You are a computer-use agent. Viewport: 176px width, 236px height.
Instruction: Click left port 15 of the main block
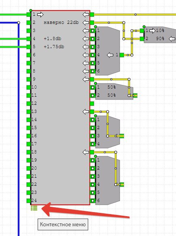pyautogui.click(x=29, y=128)
